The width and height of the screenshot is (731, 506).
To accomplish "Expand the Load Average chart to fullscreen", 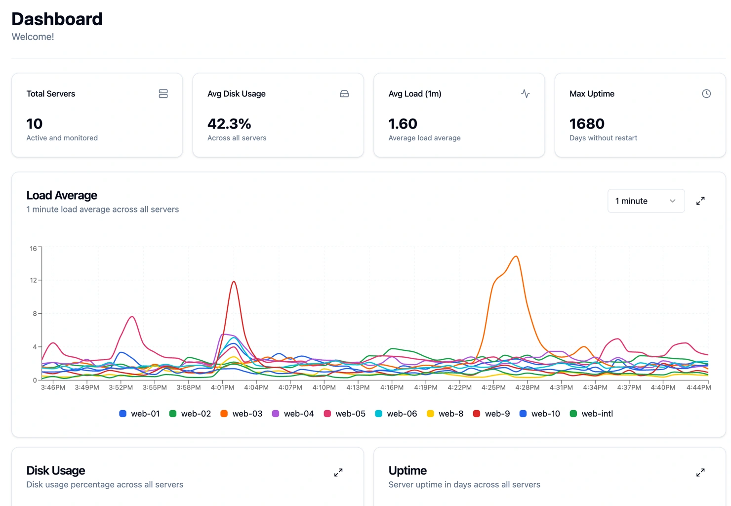I will 700,201.
